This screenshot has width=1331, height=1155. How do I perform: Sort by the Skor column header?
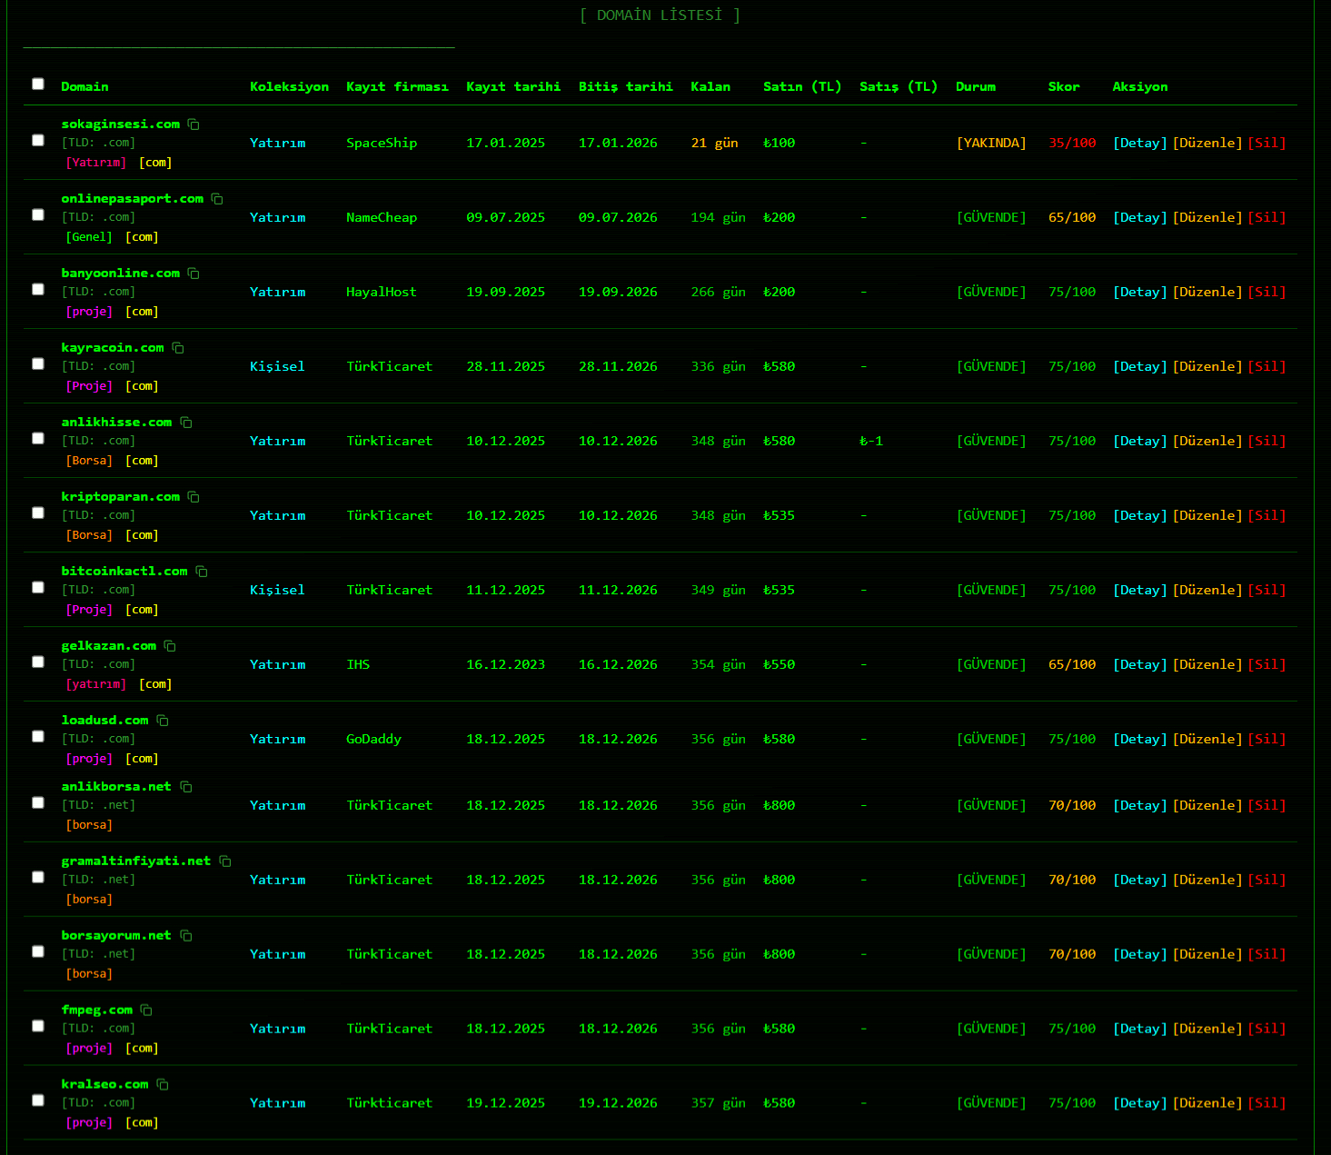coord(1064,87)
